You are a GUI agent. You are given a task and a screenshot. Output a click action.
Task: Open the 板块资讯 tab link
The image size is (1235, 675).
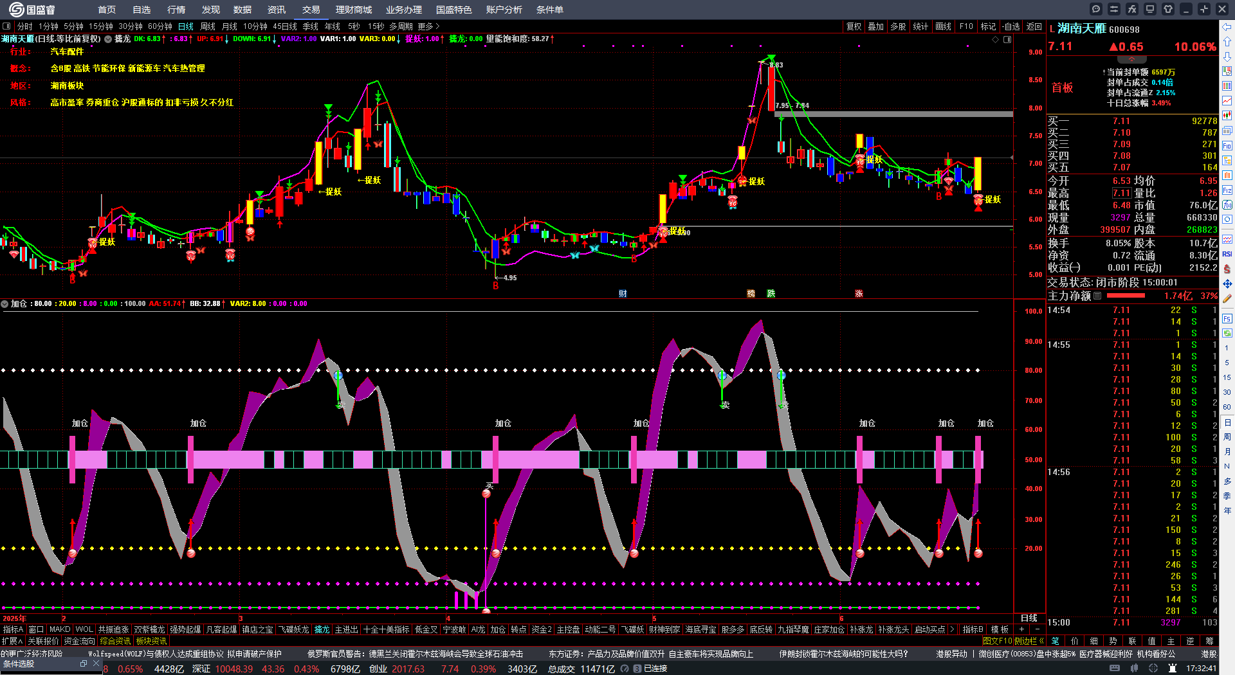(x=152, y=641)
